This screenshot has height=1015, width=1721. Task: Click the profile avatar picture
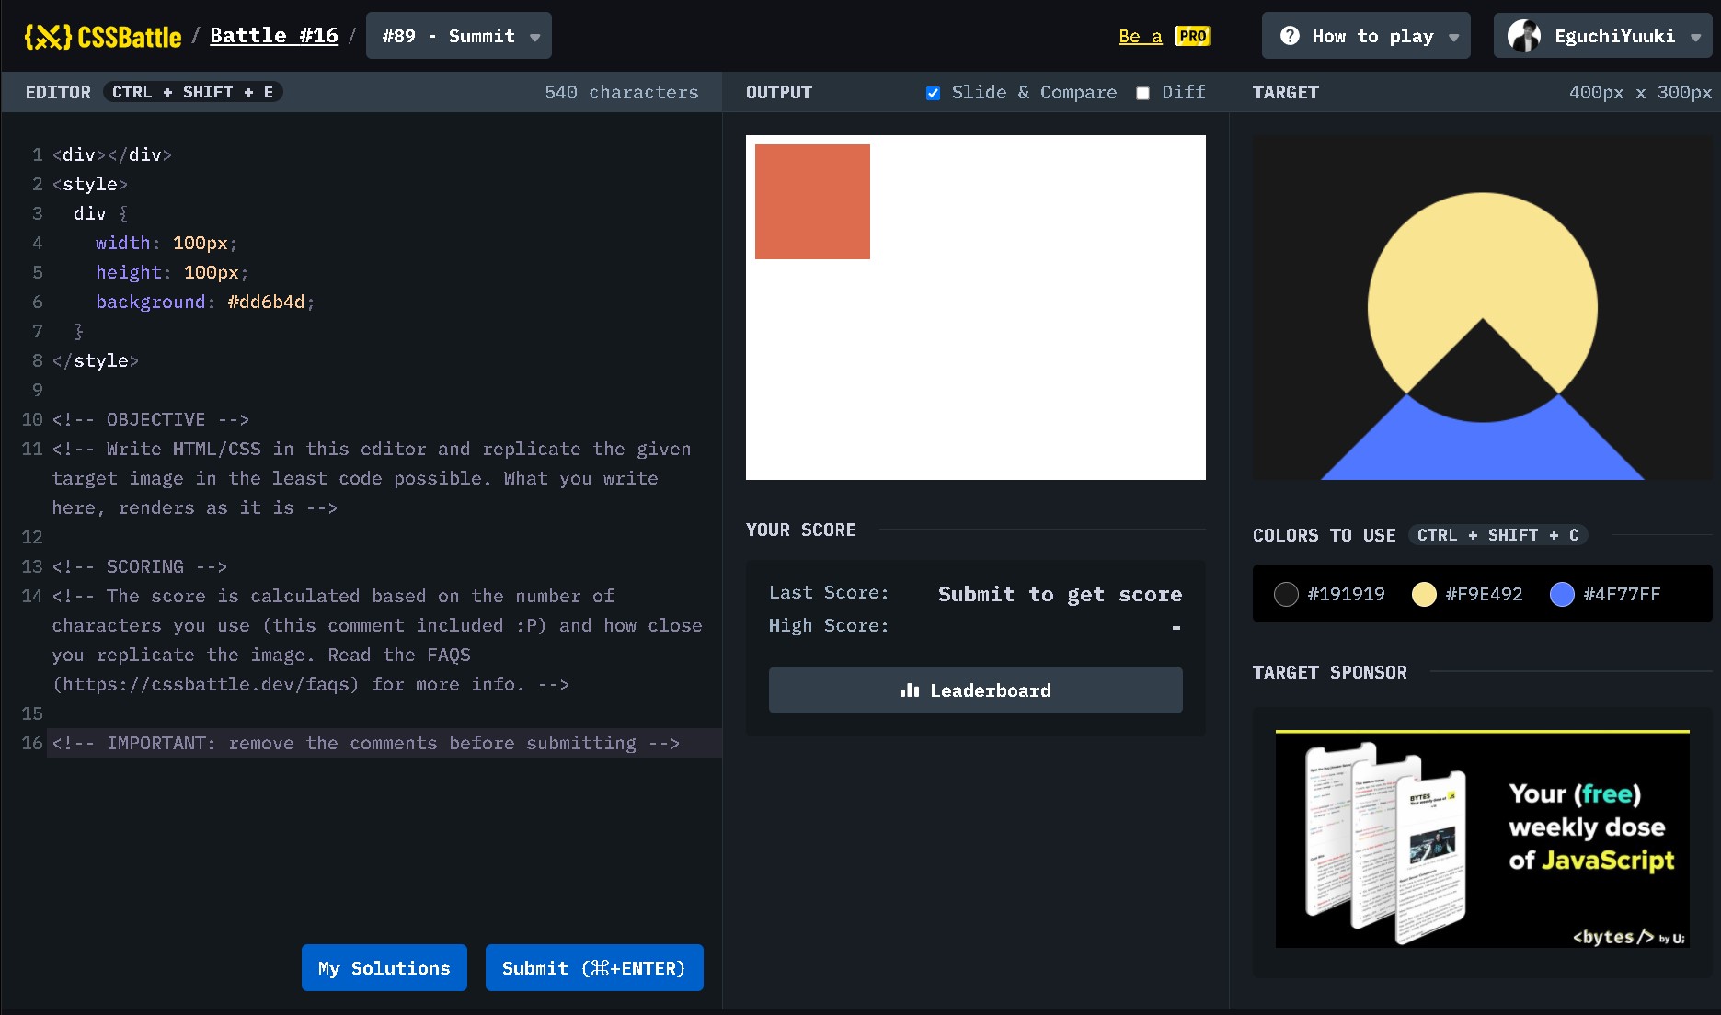point(1526,36)
